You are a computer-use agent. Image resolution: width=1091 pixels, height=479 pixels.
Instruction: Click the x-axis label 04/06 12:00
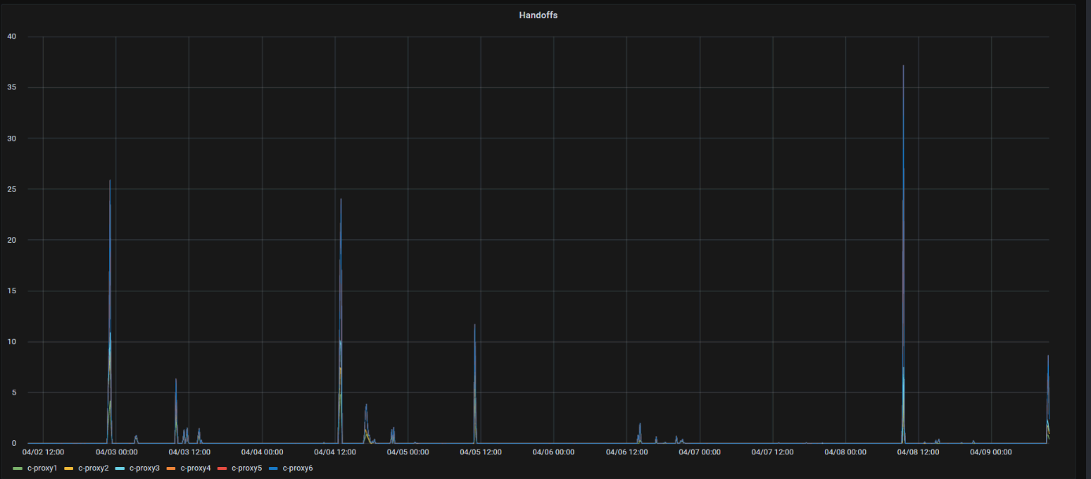click(x=627, y=452)
